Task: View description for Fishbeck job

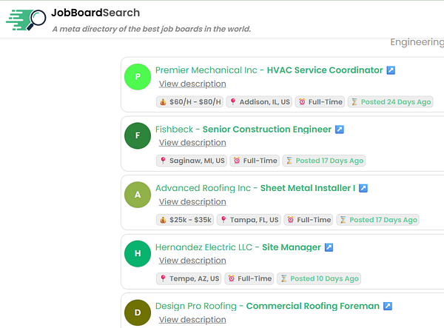Action: (x=192, y=143)
